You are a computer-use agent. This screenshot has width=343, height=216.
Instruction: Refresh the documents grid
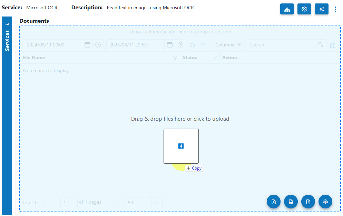[193, 45]
